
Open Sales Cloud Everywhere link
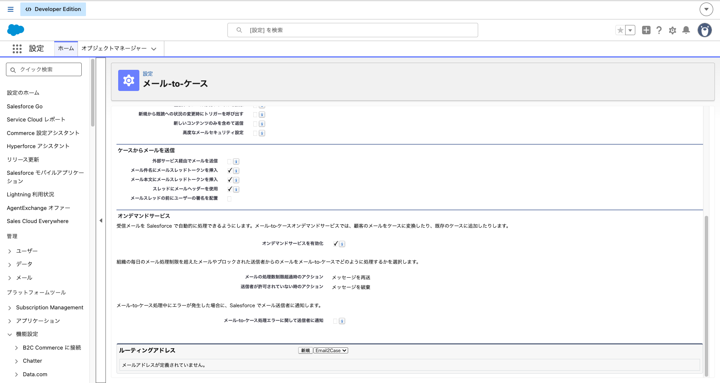[38, 221]
